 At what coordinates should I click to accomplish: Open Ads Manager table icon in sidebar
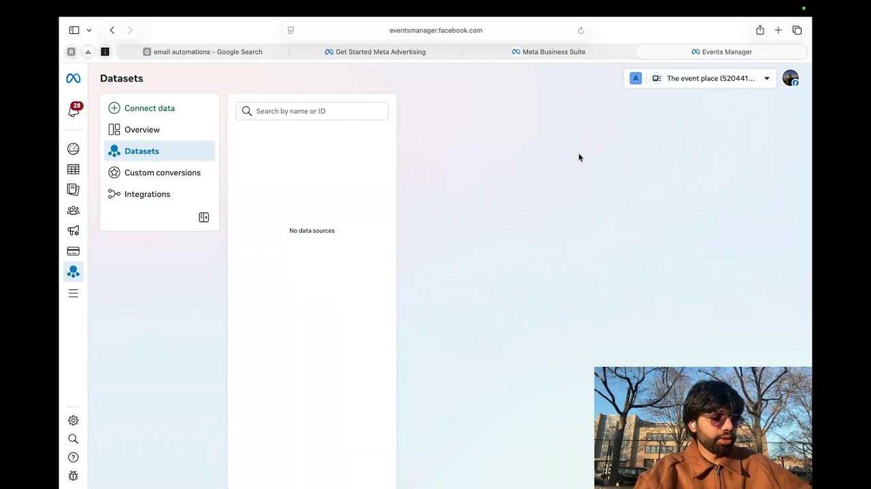[x=73, y=169]
